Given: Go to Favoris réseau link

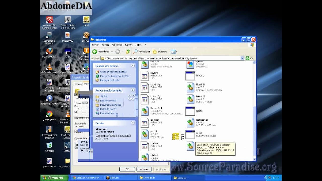Looking at the screenshot, I should (x=108, y=113).
